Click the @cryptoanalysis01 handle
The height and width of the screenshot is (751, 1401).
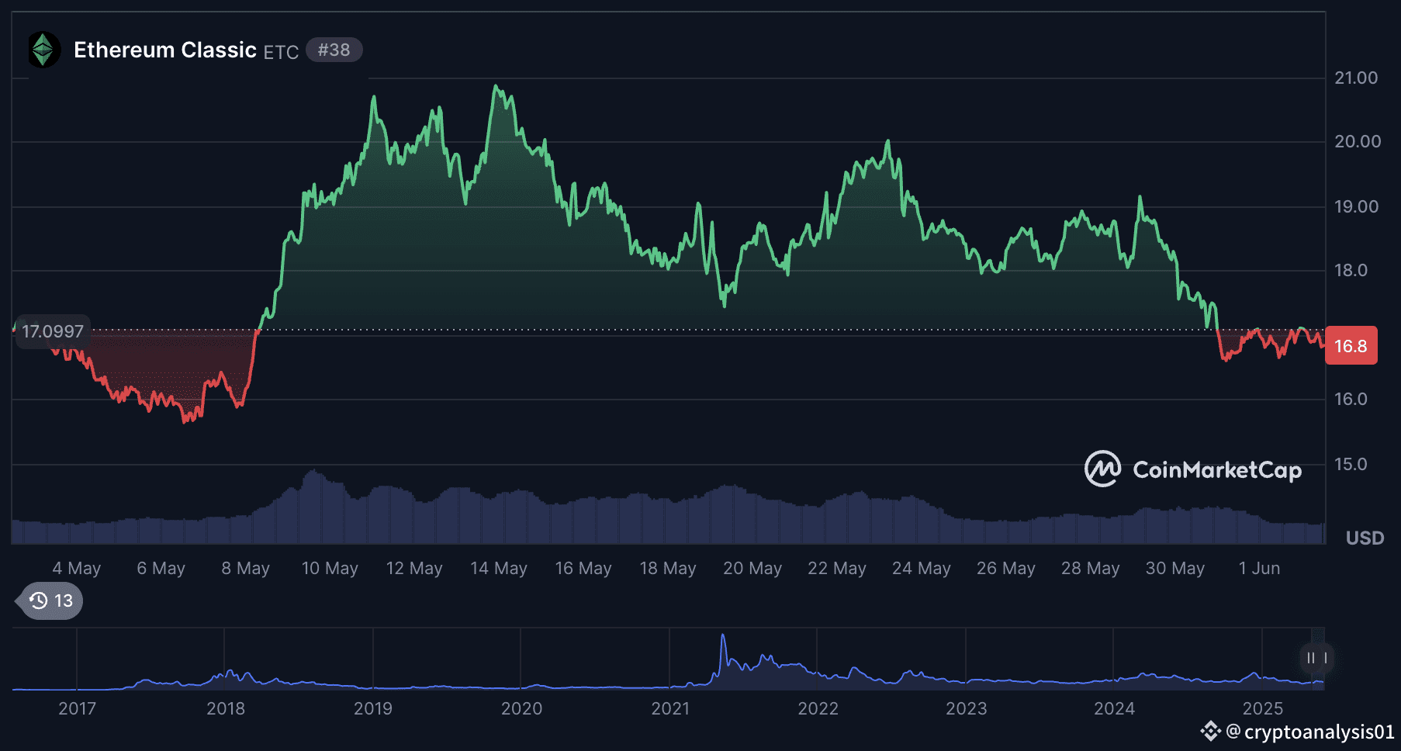pyautogui.click(x=1310, y=732)
